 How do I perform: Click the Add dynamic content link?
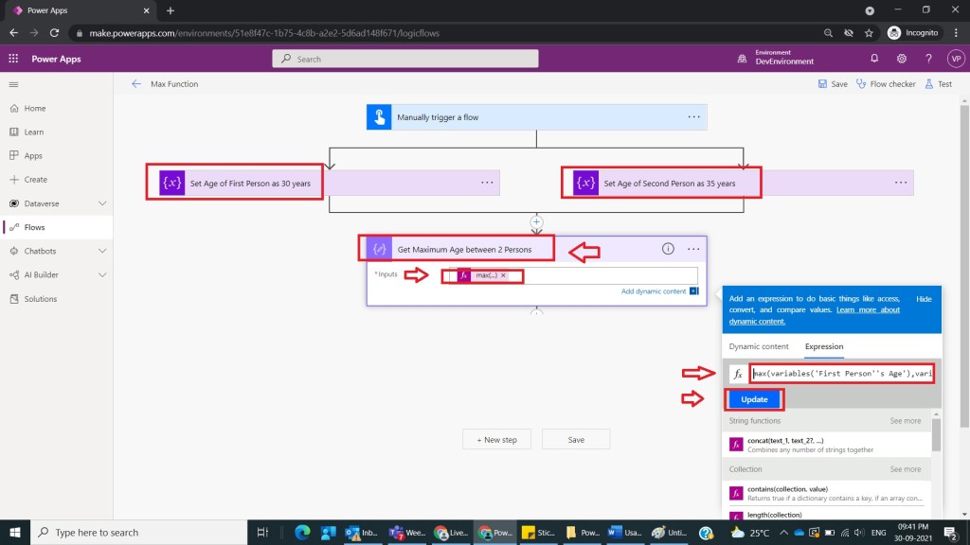(x=653, y=291)
